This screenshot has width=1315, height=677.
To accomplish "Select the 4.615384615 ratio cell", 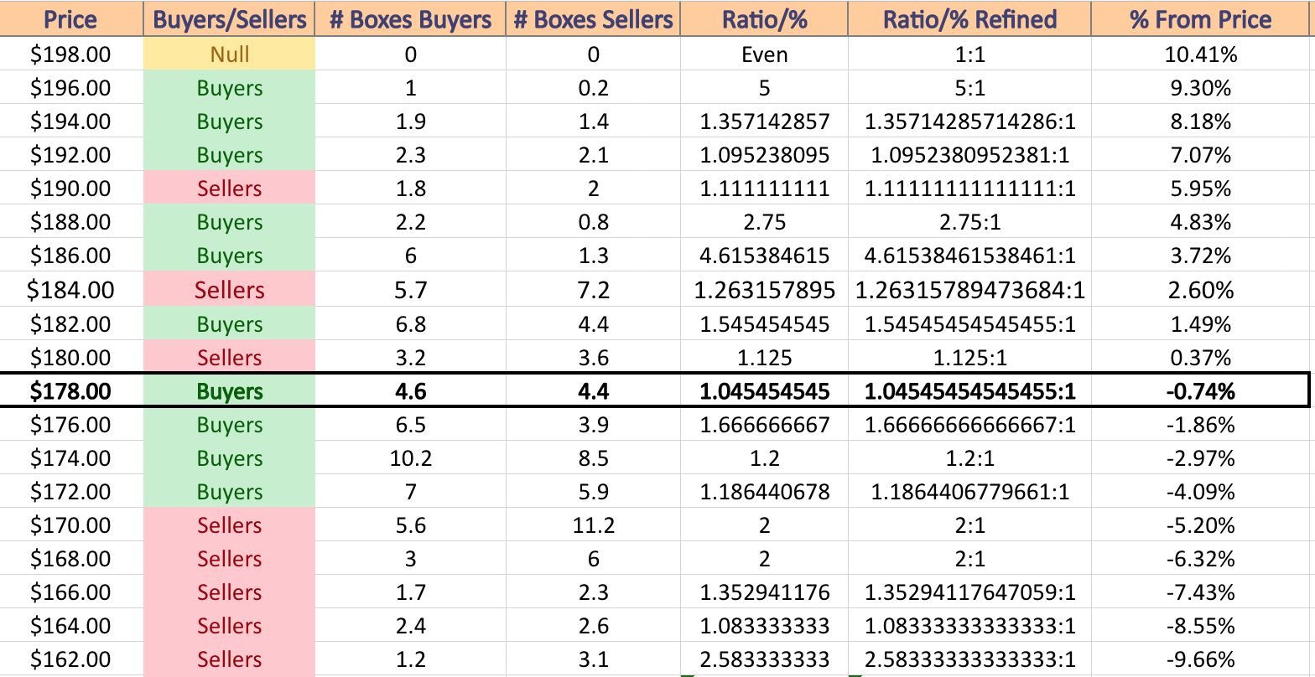I will (764, 256).
